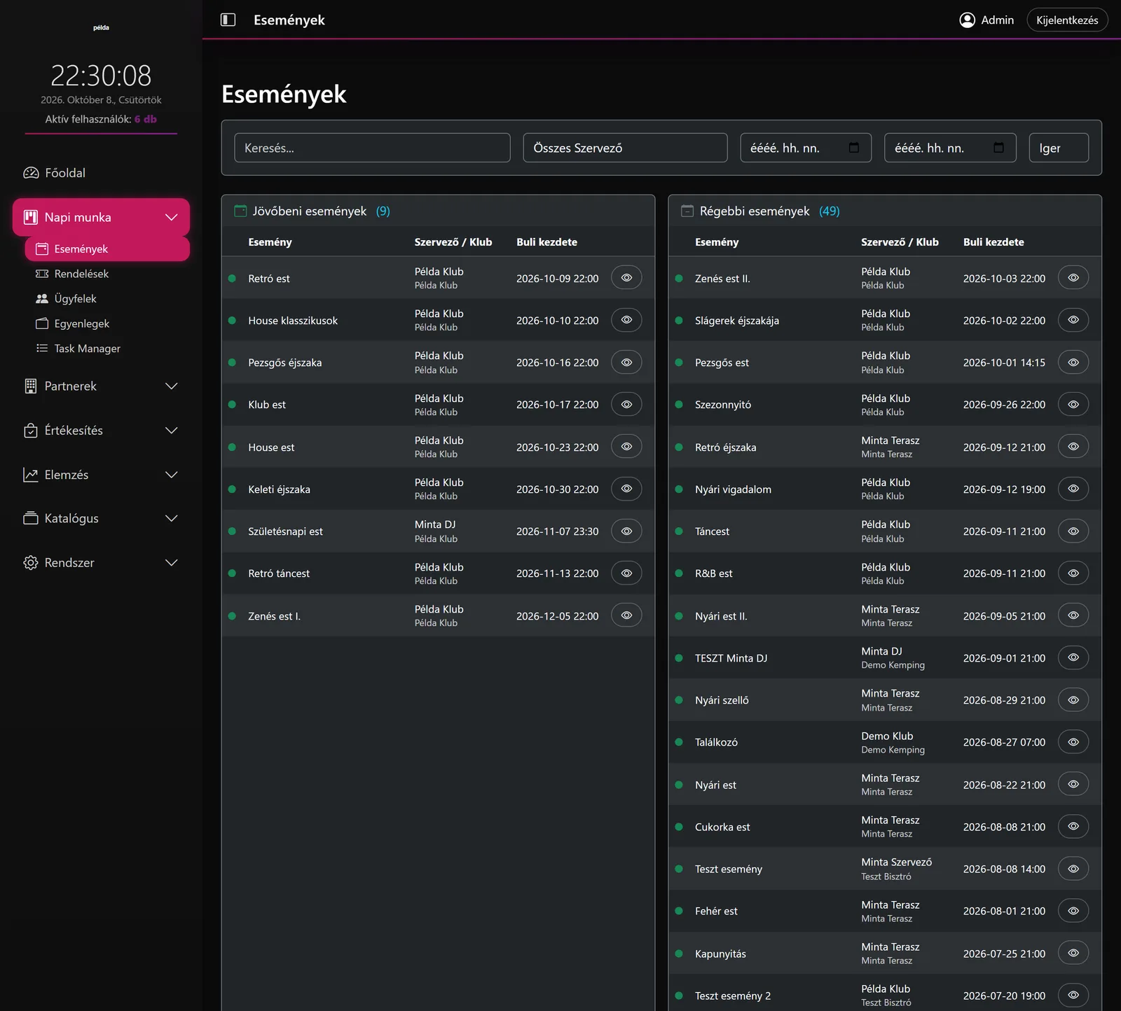Open Task Manager in sidebar
This screenshot has width=1121, height=1011.
107,349
